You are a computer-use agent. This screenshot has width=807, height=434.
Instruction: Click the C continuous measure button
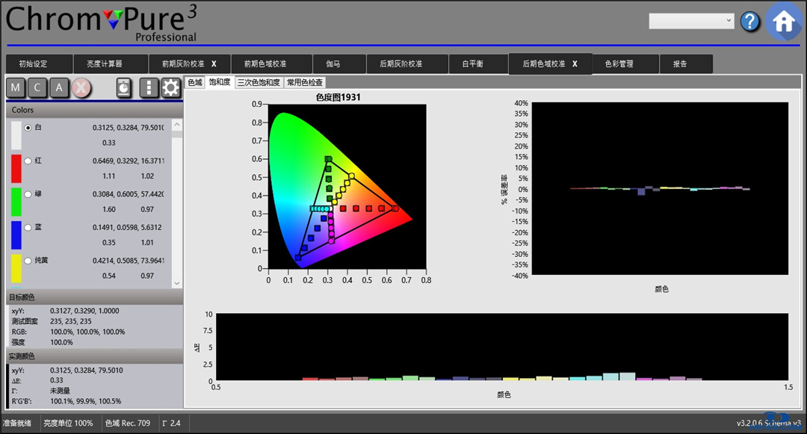pyautogui.click(x=38, y=88)
